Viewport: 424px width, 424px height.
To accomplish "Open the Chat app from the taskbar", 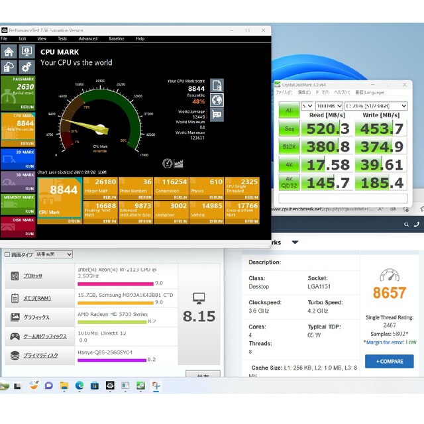I will tap(48, 386).
